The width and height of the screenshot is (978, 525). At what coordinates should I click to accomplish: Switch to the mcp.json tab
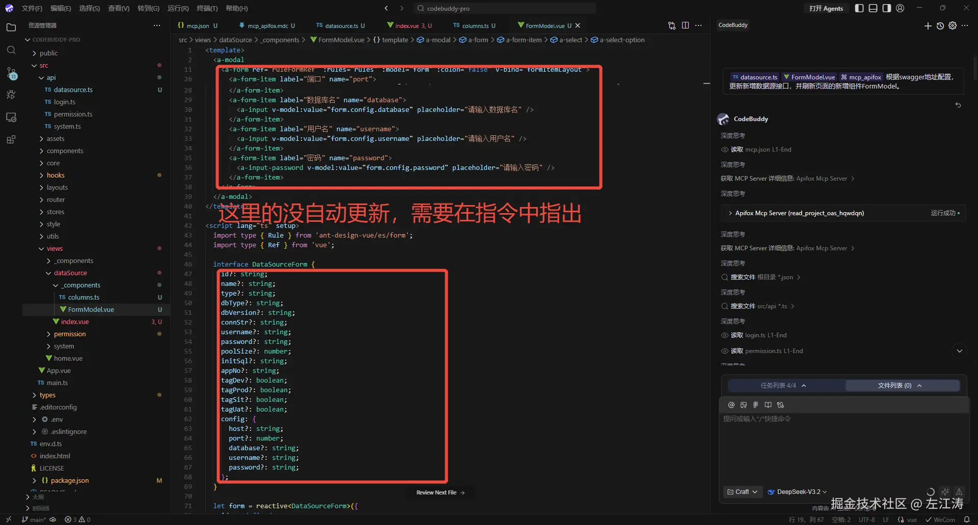[x=197, y=25]
